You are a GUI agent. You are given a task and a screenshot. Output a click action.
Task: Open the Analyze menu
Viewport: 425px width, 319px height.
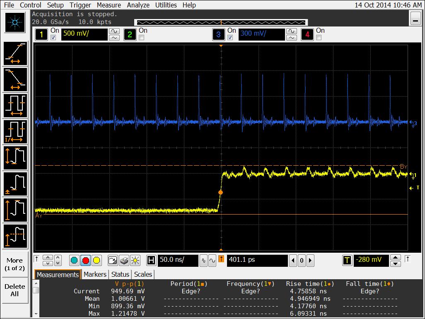point(138,5)
